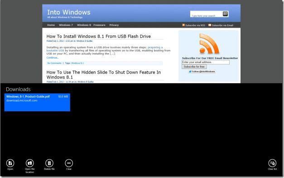Click Follow @IntoWindows Twitter button

point(202,72)
